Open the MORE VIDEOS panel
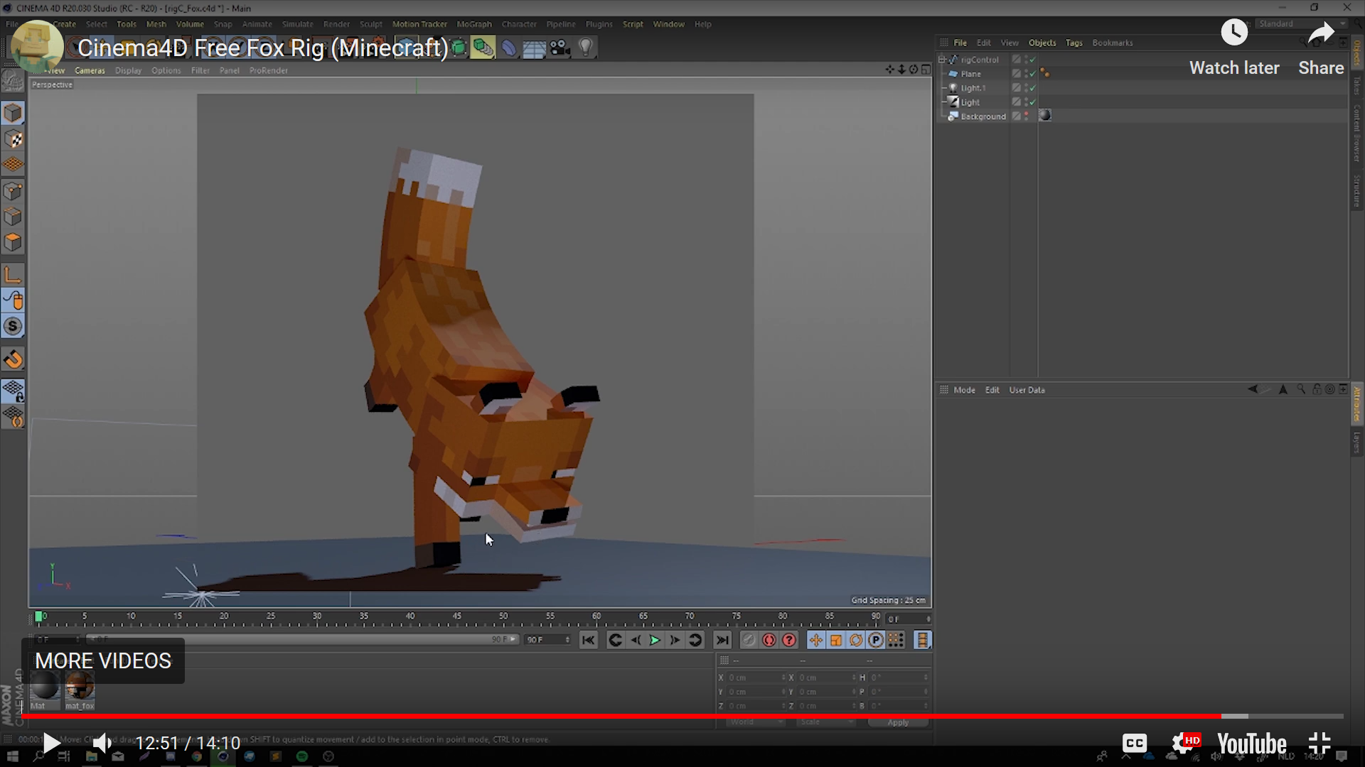 [x=103, y=660]
